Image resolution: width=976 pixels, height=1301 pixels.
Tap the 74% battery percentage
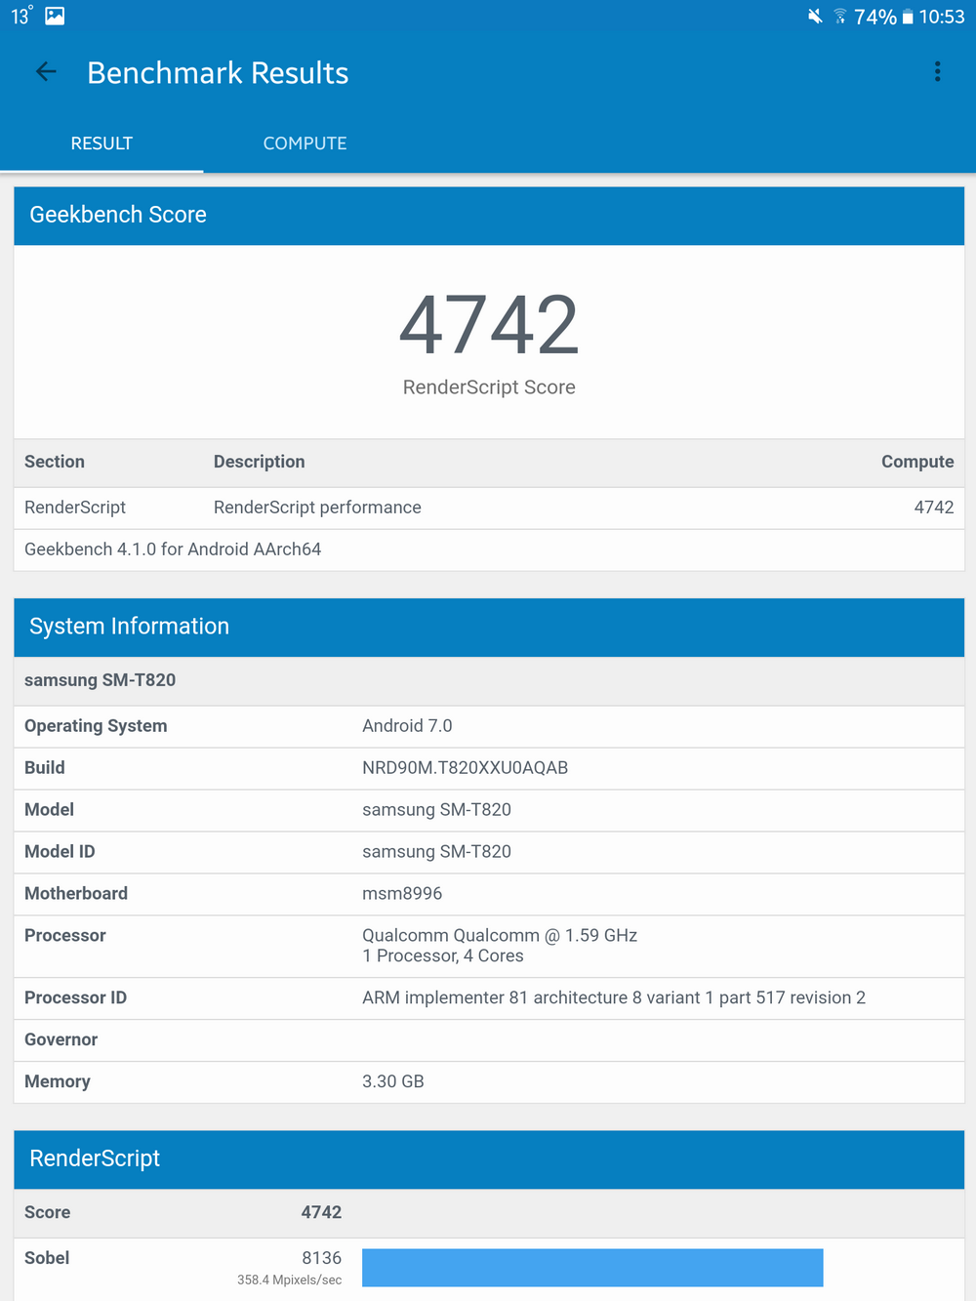(x=874, y=17)
